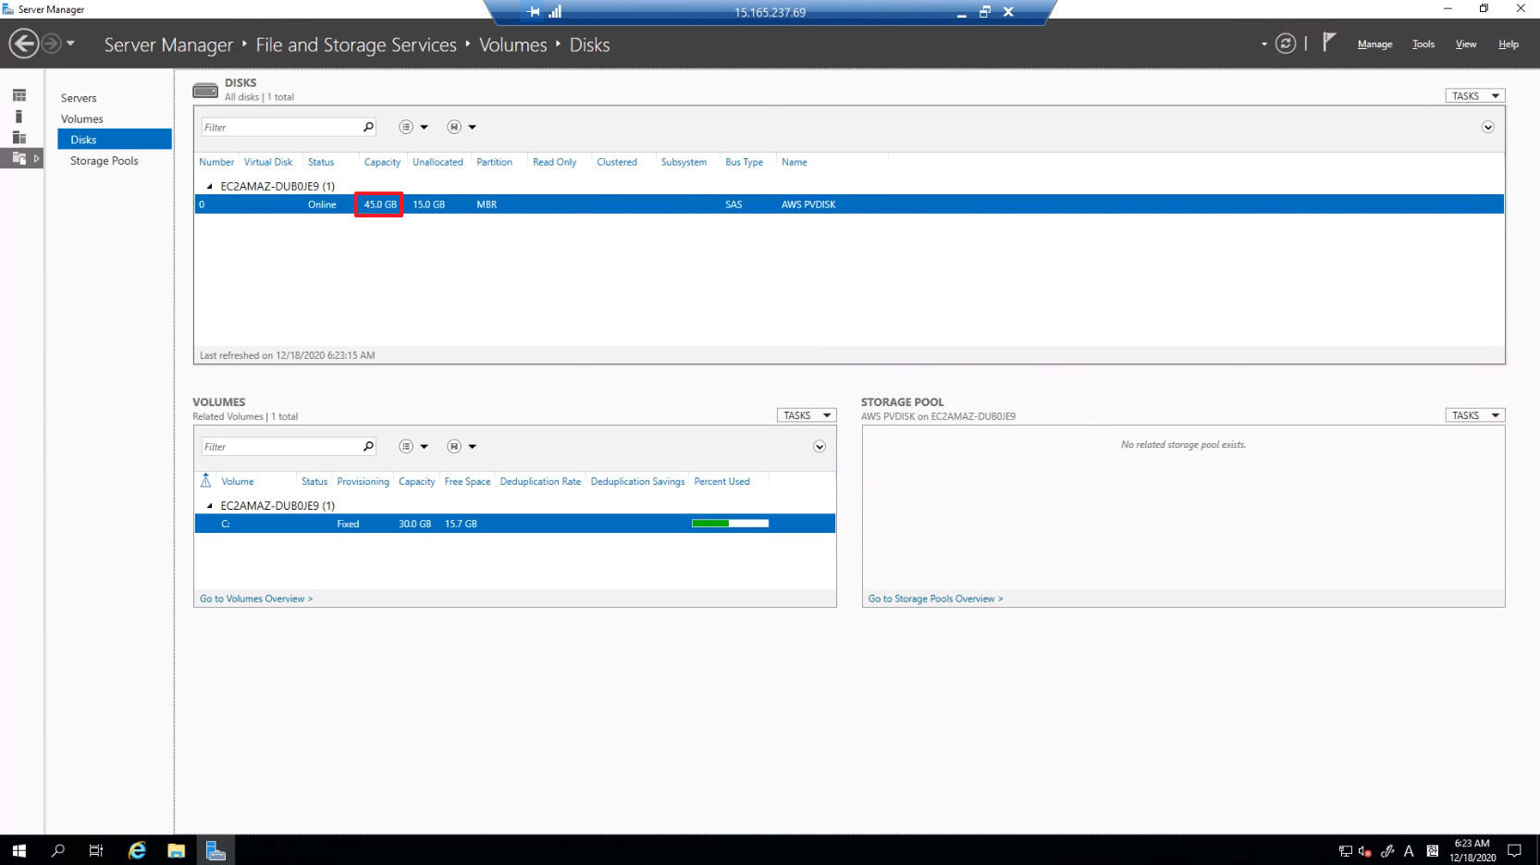Screen dimensions: 1540x865
Task: Open the Windows Start menu
Action: pos(19,850)
